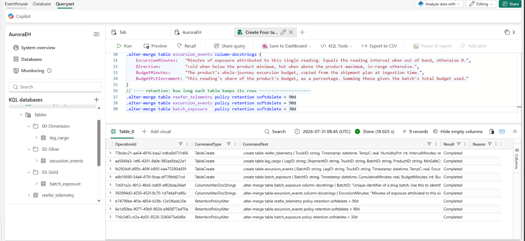
Task: Focus the database Search field
Action: tap(55, 87)
